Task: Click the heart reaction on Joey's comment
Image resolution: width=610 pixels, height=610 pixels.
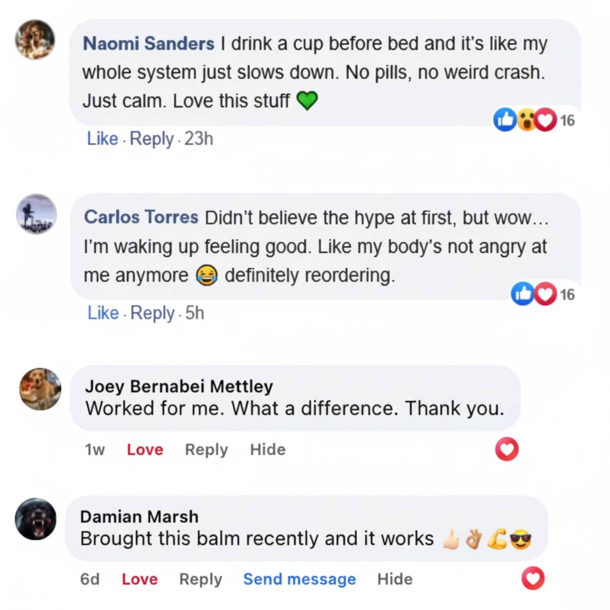Action: tap(507, 449)
